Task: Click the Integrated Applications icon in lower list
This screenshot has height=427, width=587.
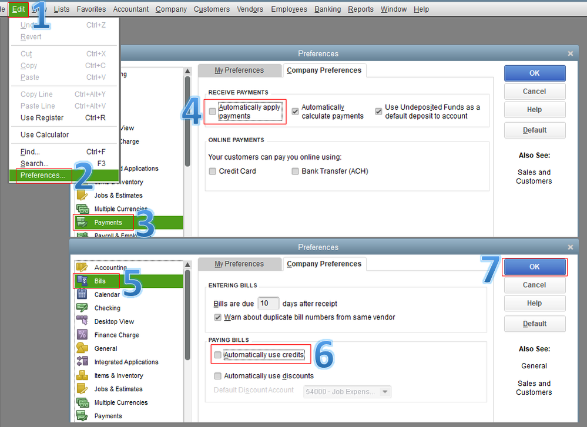Action: coord(82,361)
